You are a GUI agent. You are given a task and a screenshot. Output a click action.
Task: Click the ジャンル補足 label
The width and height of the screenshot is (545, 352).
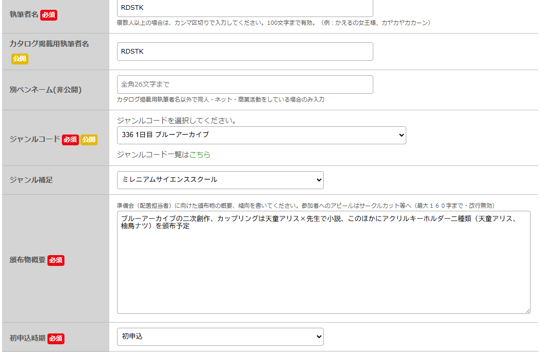click(x=31, y=180)
